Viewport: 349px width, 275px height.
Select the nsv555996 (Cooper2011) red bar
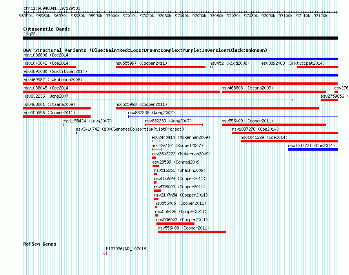[57, 117]
